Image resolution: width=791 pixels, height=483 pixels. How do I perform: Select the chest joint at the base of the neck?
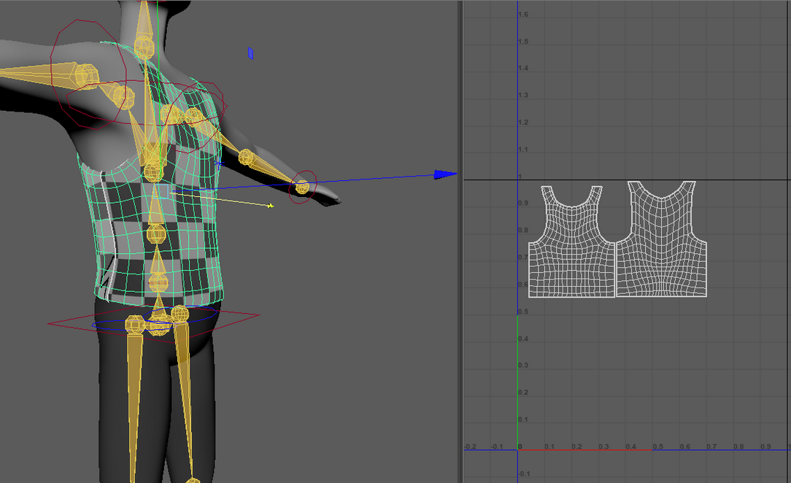[x=153, y=171]
